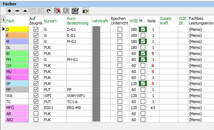Click the Fächer panel title
The width and height of the screenshot is (214, 130).
click(x=10, y=4)
